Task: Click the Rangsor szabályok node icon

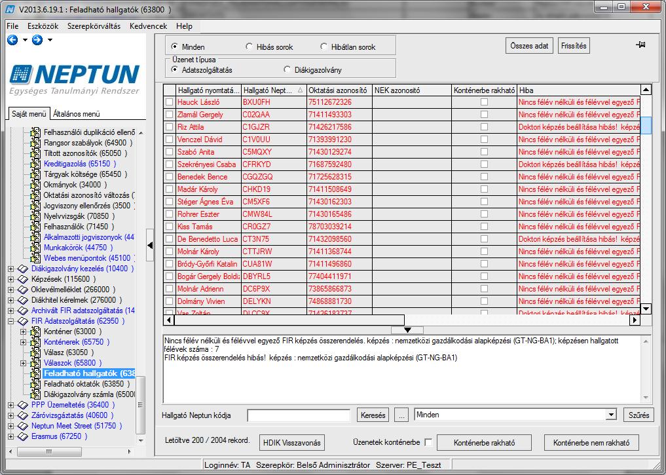Action: click(36, 143)
